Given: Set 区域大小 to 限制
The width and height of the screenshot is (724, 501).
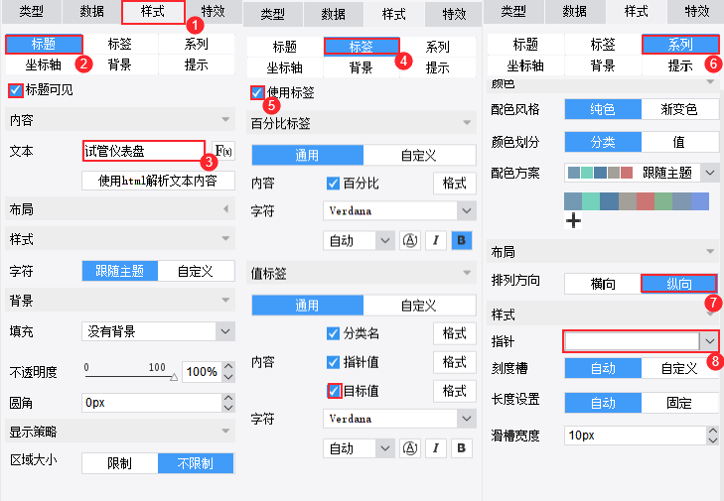Looking at the screenshot, I should pyautogui.click(x=120, y=463).
